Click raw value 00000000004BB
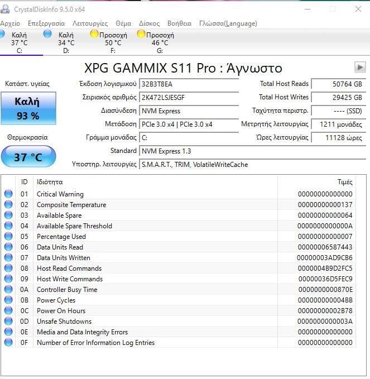 tap(325, 300)
